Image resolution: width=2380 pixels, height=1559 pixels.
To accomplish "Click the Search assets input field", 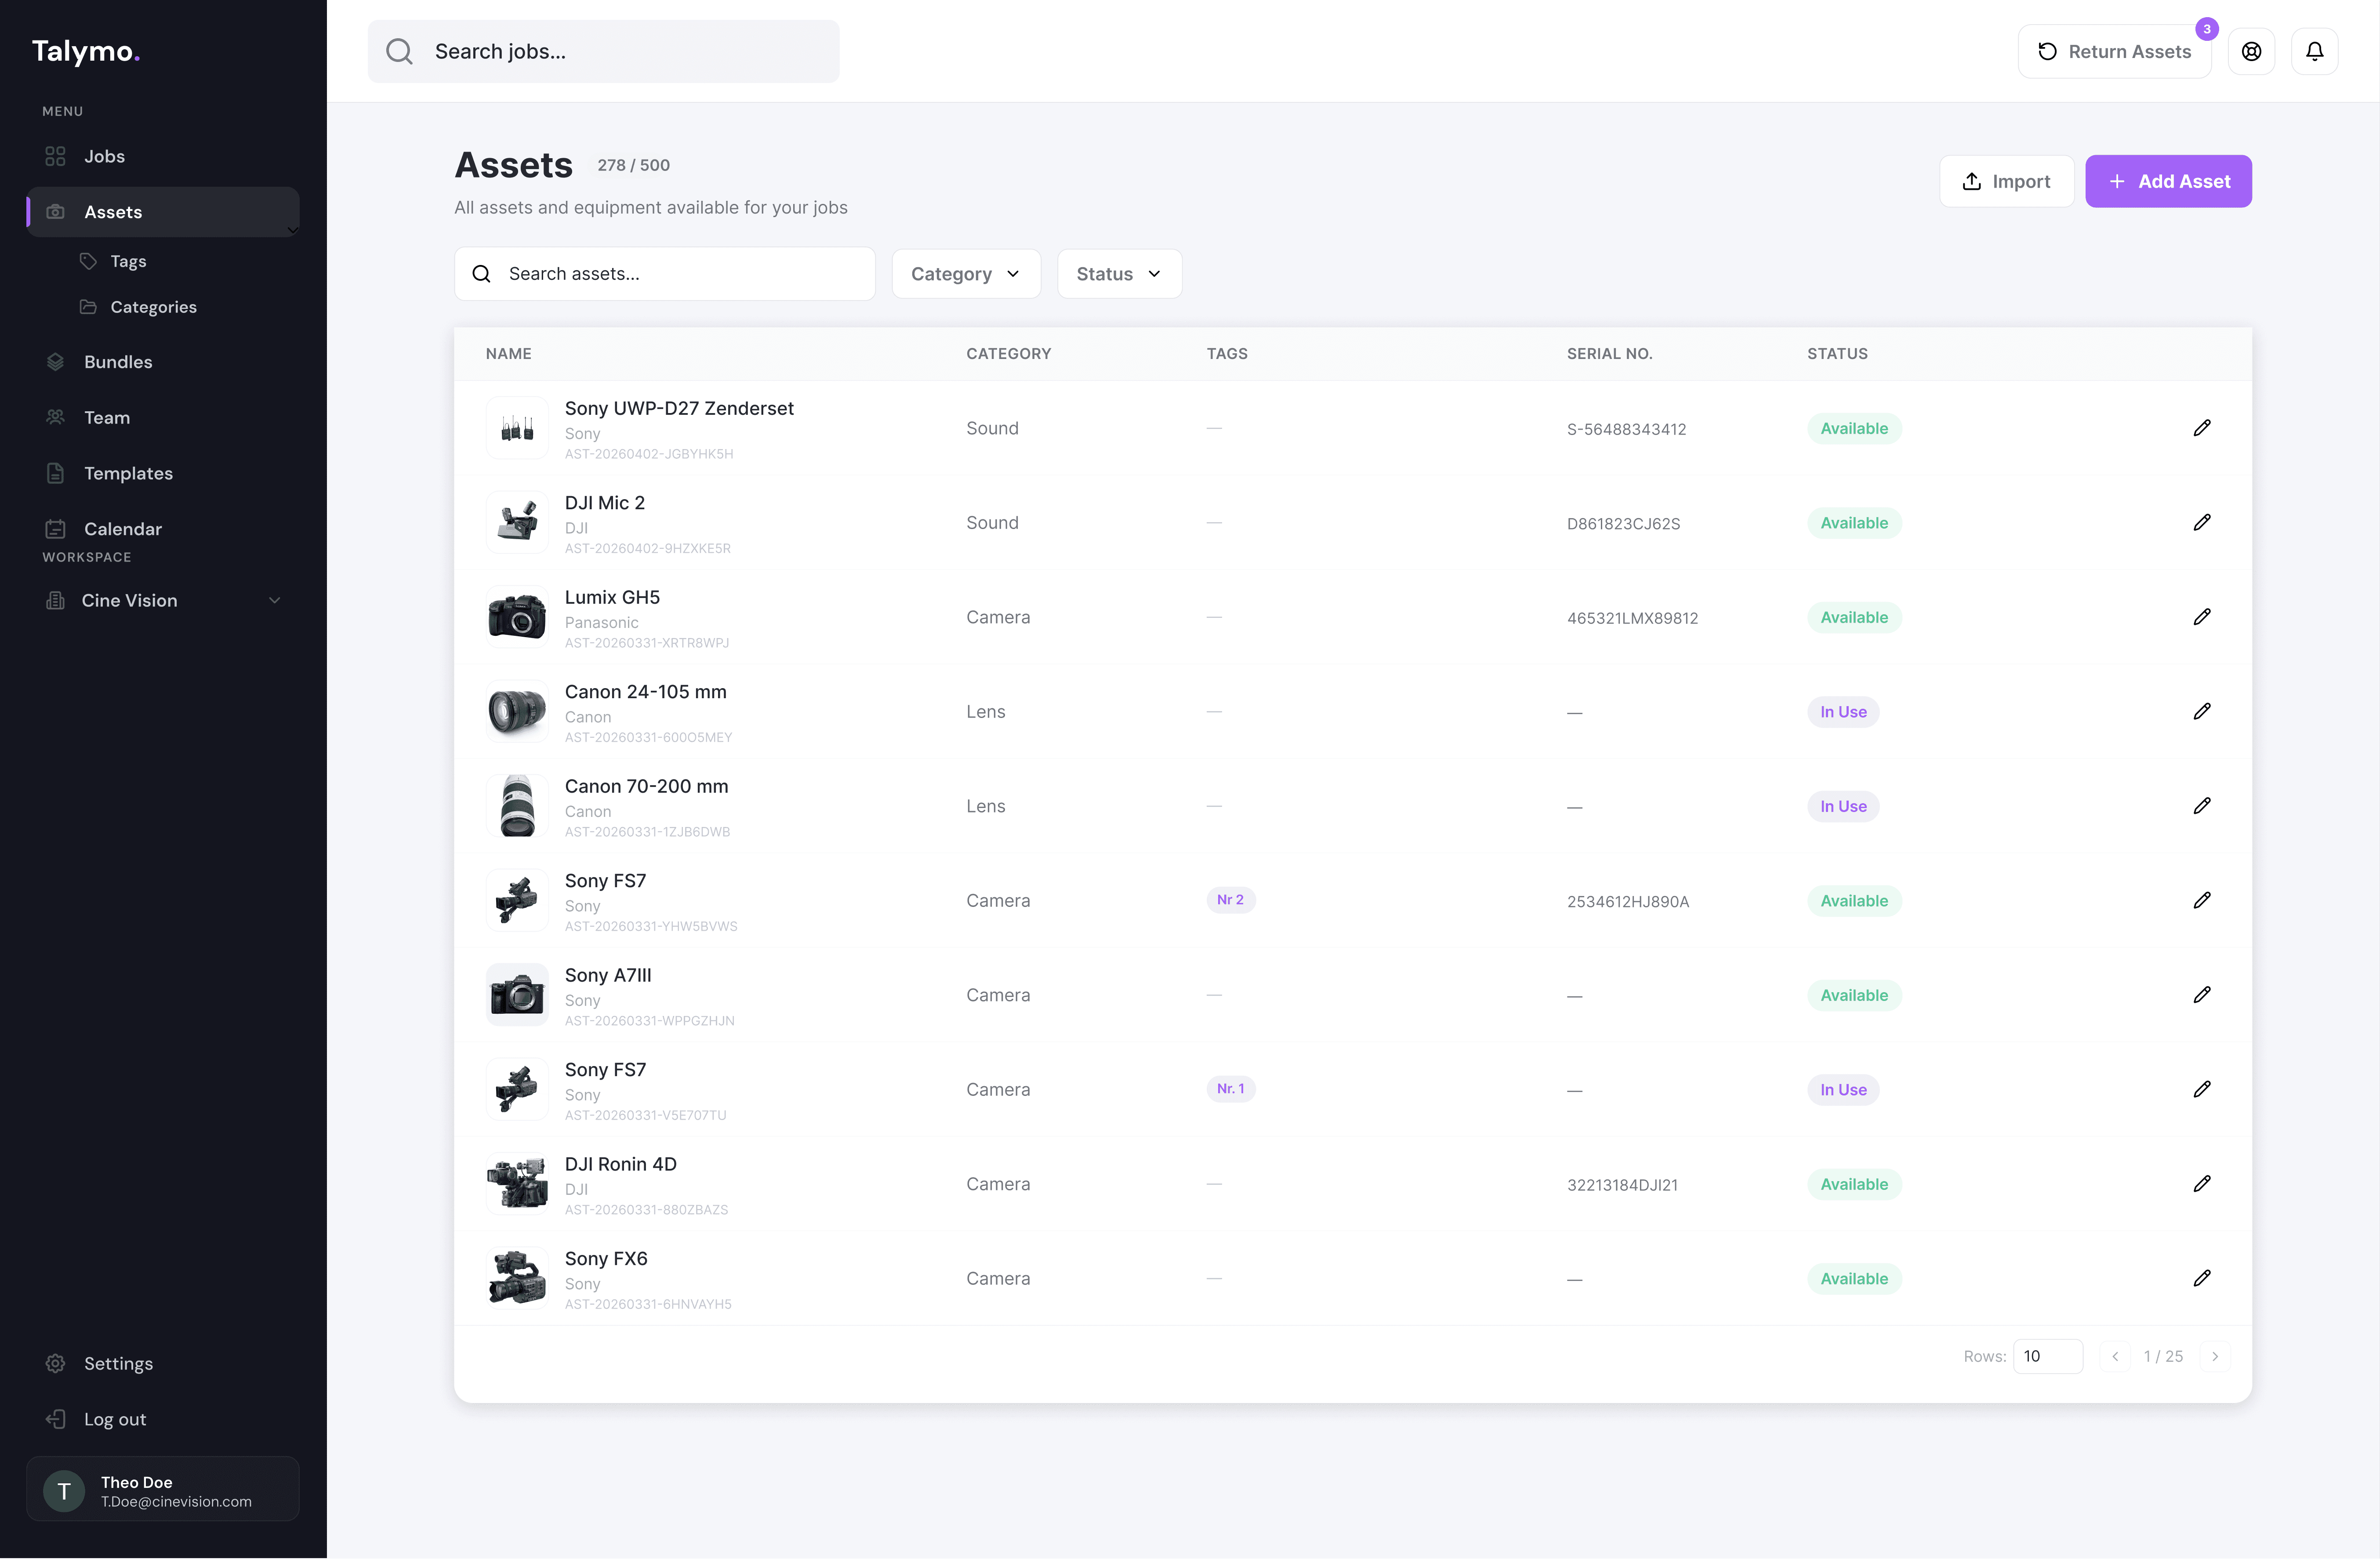I will [664, 274].
